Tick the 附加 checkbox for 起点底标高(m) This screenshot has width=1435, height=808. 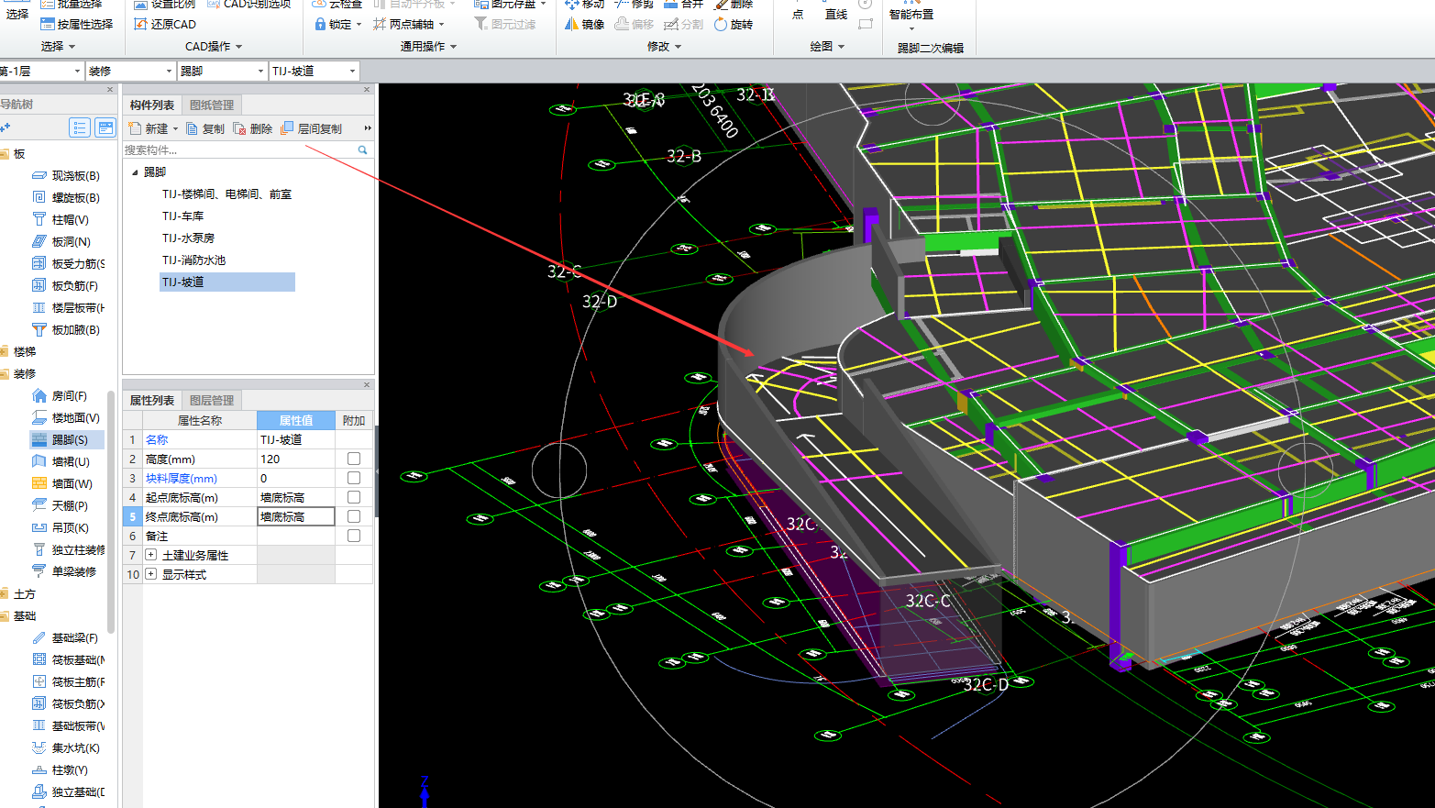click(x=354, y=497)
